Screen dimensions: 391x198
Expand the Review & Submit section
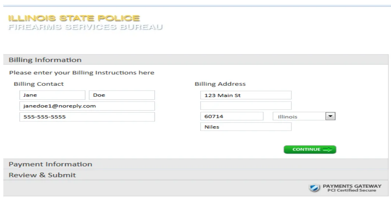click(196, 175)
